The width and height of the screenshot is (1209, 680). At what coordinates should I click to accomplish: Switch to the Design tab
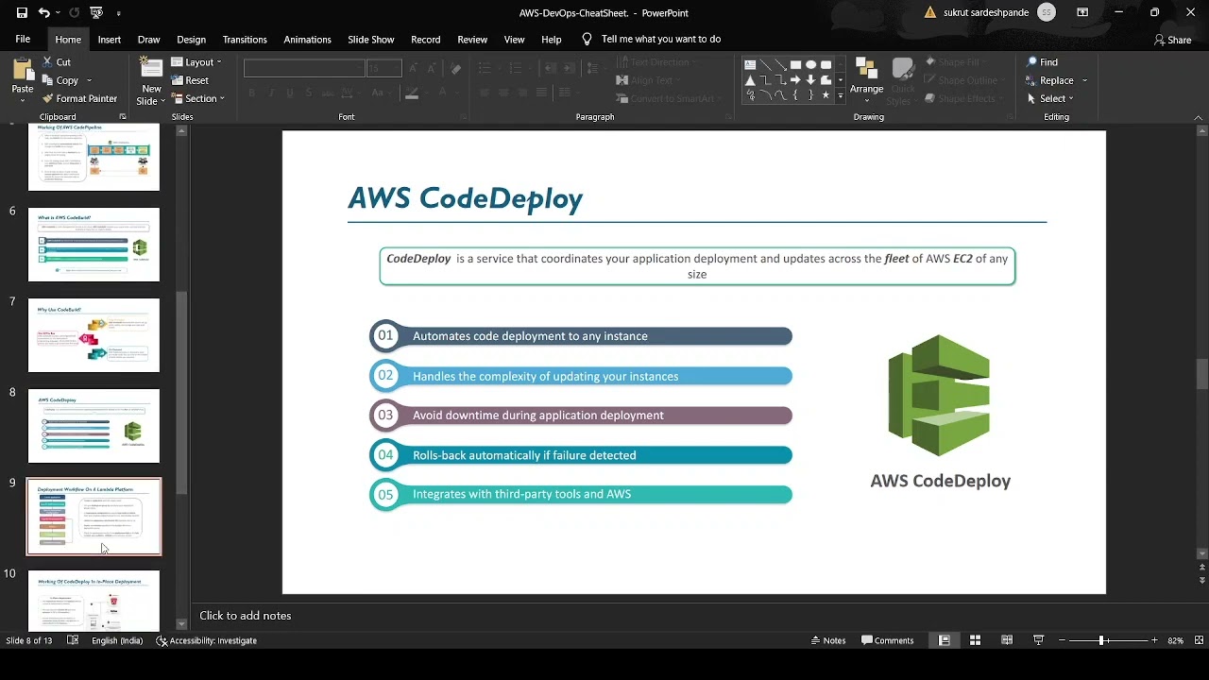(191, 40)
